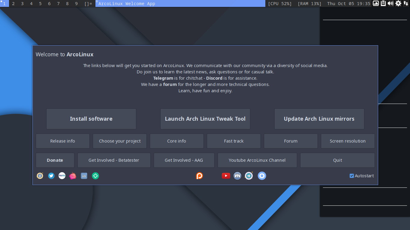410x230 pixels.
Task: Open the Patreon icon
Action: click(199, 176)
